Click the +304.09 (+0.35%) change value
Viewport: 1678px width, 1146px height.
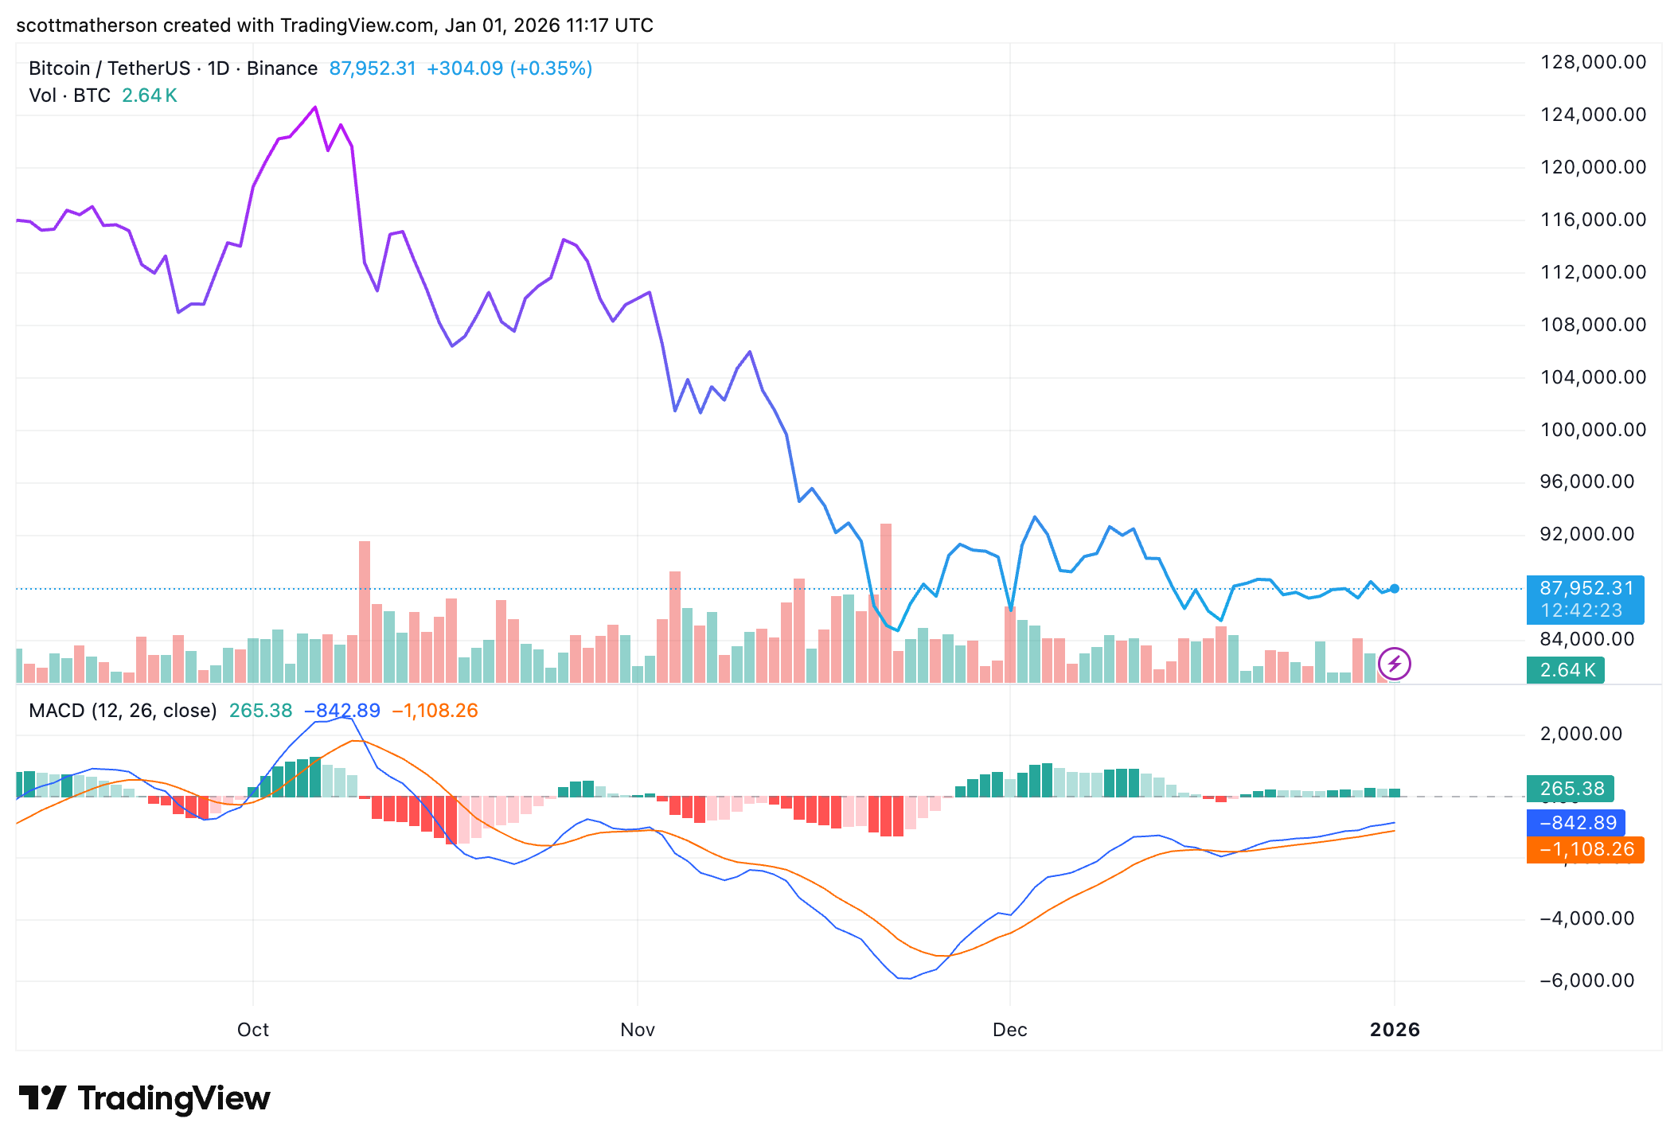[509, 68]
